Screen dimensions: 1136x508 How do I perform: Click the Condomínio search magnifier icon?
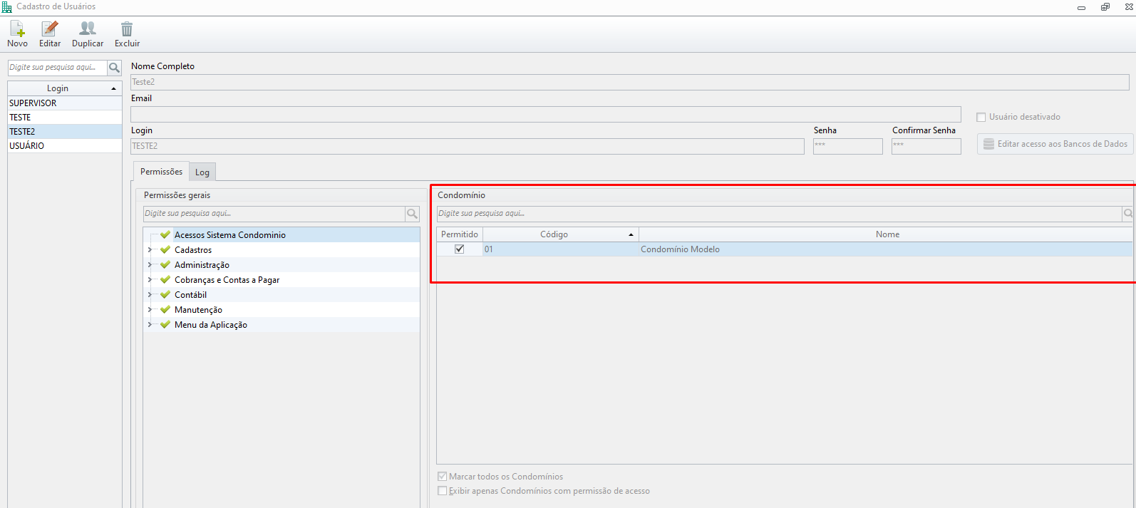click(x=1128, y=214)
